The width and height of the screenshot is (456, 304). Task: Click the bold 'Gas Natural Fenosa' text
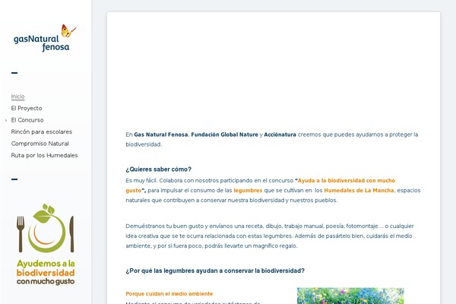point(161,135)
